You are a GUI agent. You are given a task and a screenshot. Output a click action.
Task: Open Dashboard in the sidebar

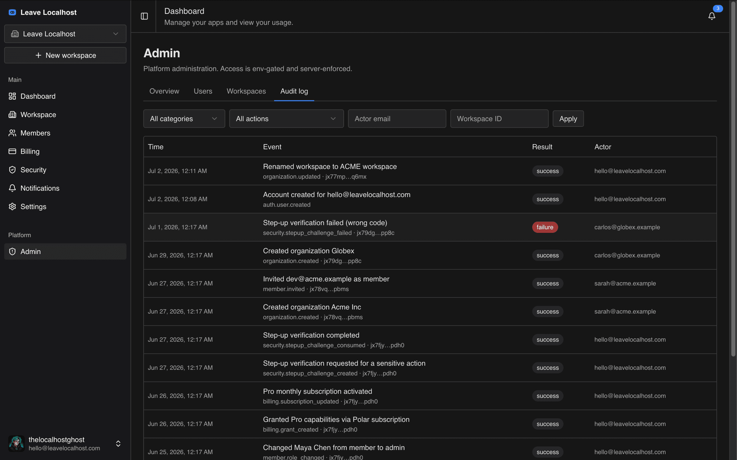tap(65, 96)
